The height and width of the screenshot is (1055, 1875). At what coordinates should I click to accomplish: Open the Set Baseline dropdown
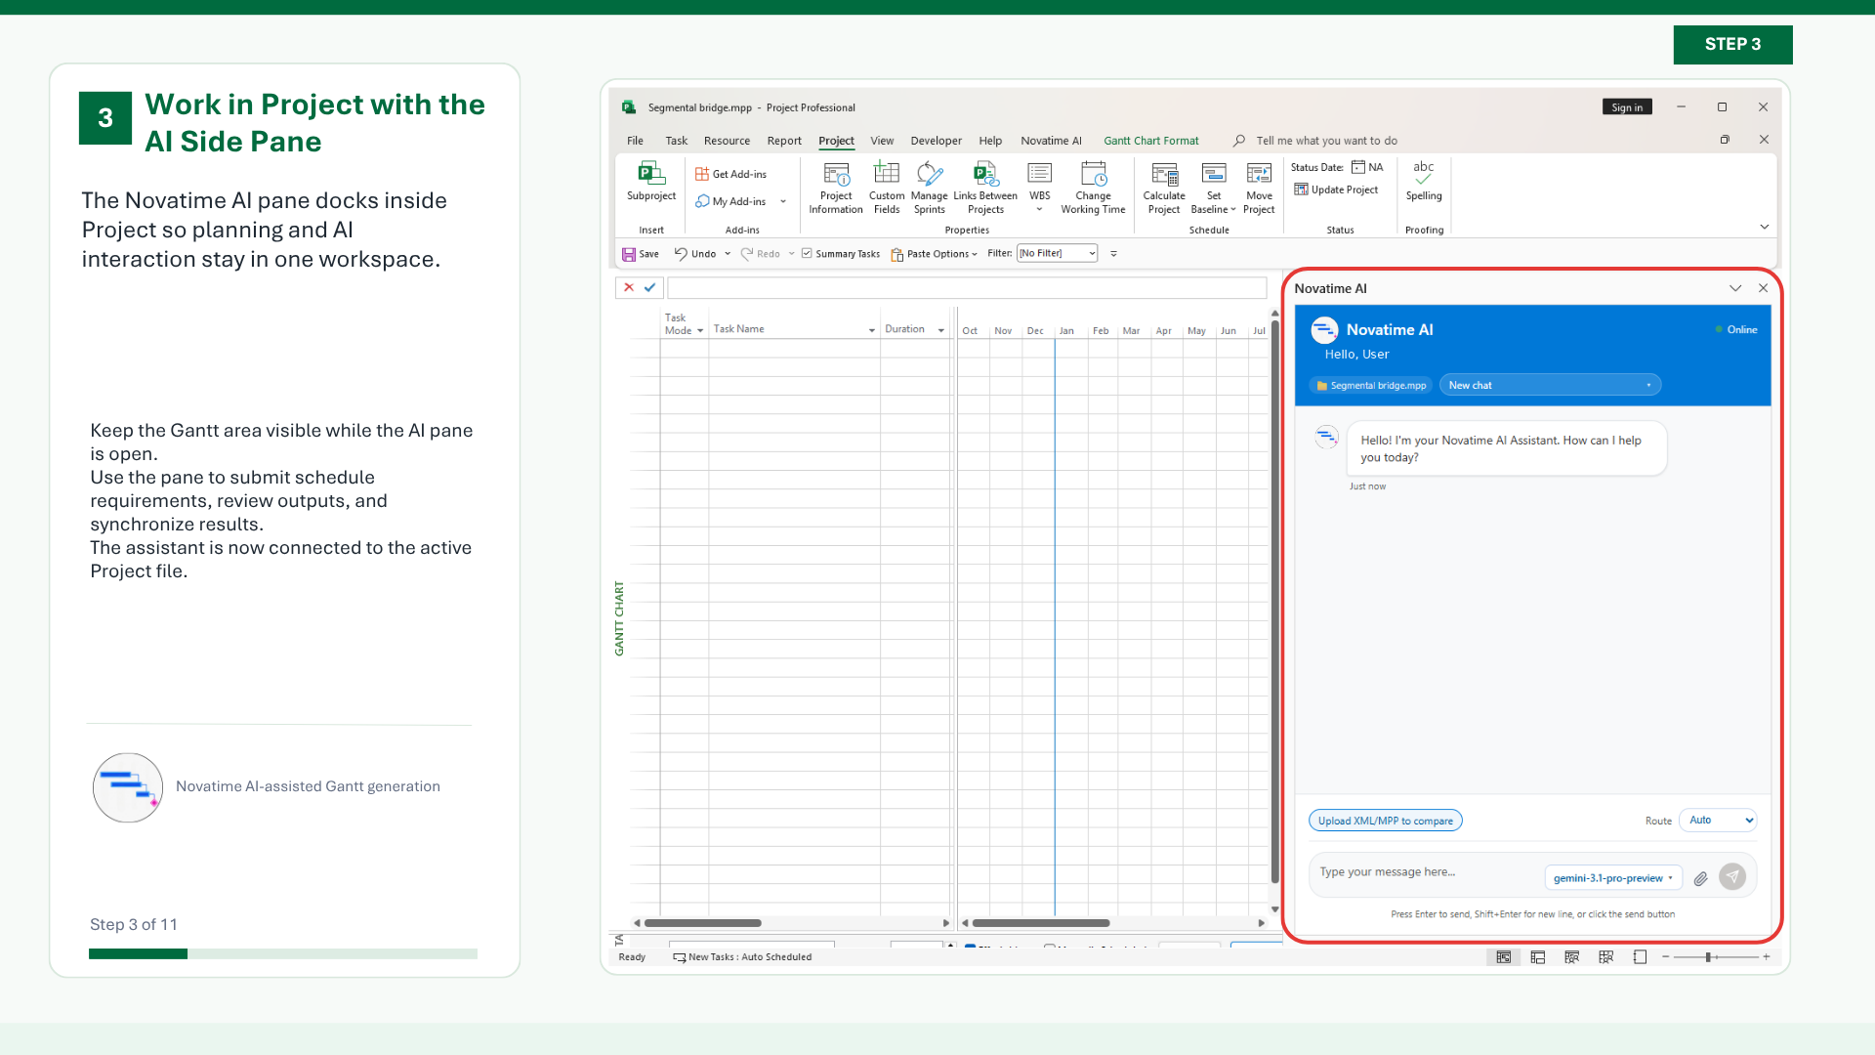tap(1213, 189)
